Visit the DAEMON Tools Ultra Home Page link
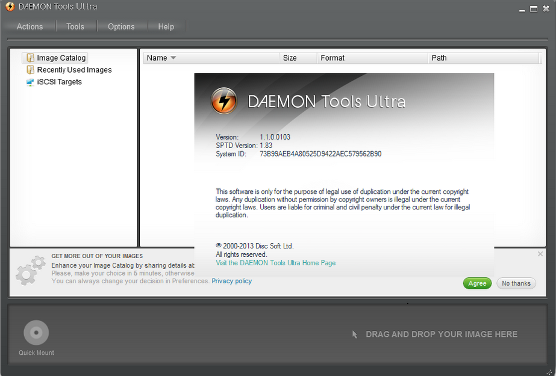The width and height of the screenshot is (556, 376). [275, 263]
